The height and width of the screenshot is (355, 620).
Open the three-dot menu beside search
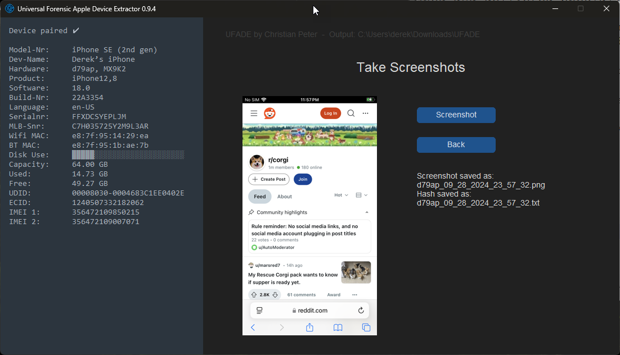click(x=365, y=113)
